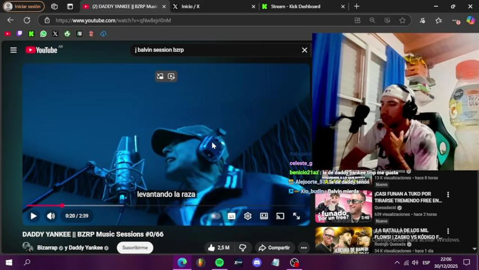Open more actions three-dot menu under video
Viewport: 479px width, 270px height.
(x=304, y=247)
